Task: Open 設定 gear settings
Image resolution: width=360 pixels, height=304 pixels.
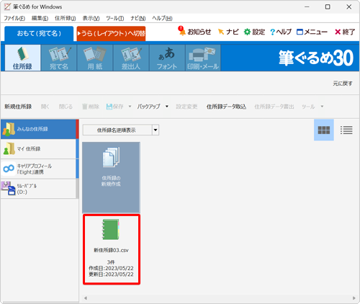Action: coord(254,32)
